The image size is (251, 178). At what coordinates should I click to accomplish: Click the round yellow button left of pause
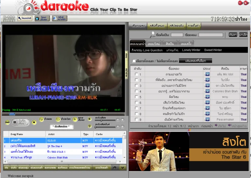coord(8,122)
